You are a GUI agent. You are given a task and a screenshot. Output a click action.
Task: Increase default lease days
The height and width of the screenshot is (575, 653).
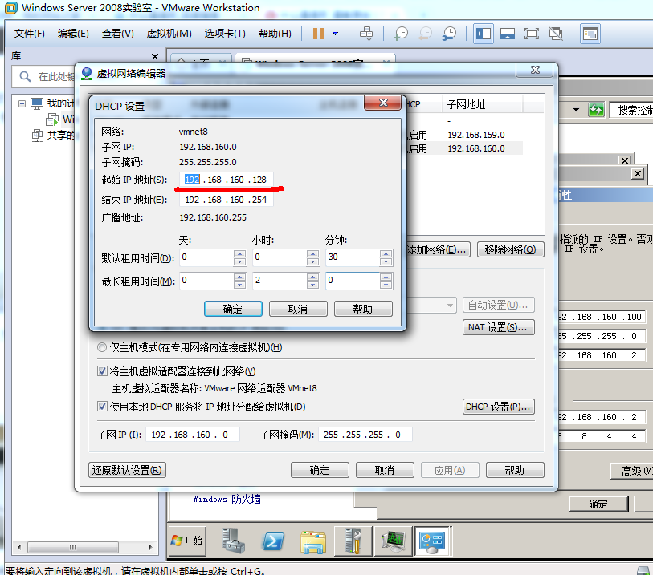pyautogui.click(x=239, y=253)
